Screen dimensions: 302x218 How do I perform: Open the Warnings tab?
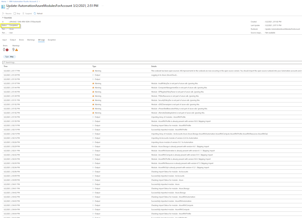[31, 40]
